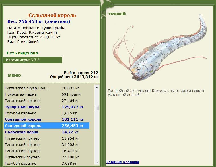Click the Трофейный экземпляр description text

156,93
